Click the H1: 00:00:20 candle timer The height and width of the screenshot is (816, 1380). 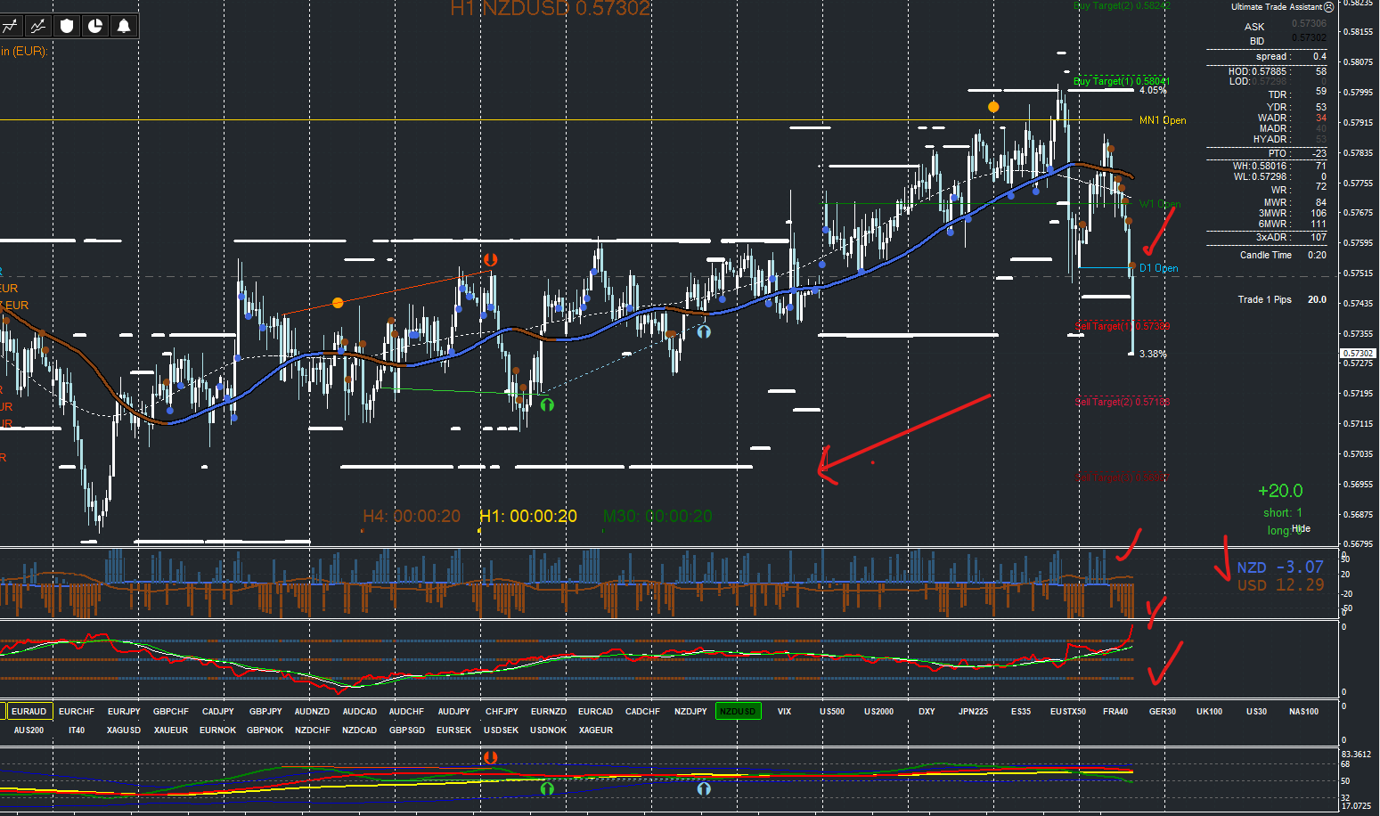528,516
